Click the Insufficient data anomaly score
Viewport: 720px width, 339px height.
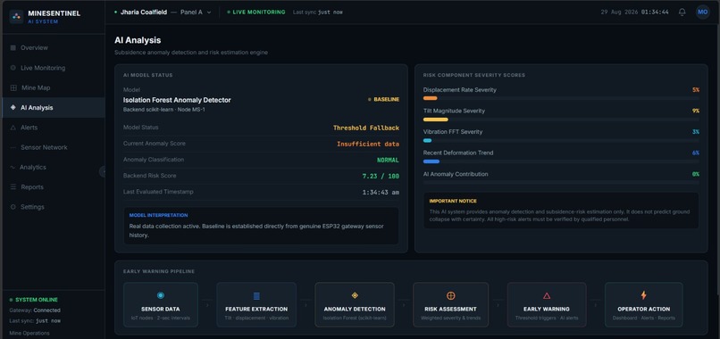(368, 144)
